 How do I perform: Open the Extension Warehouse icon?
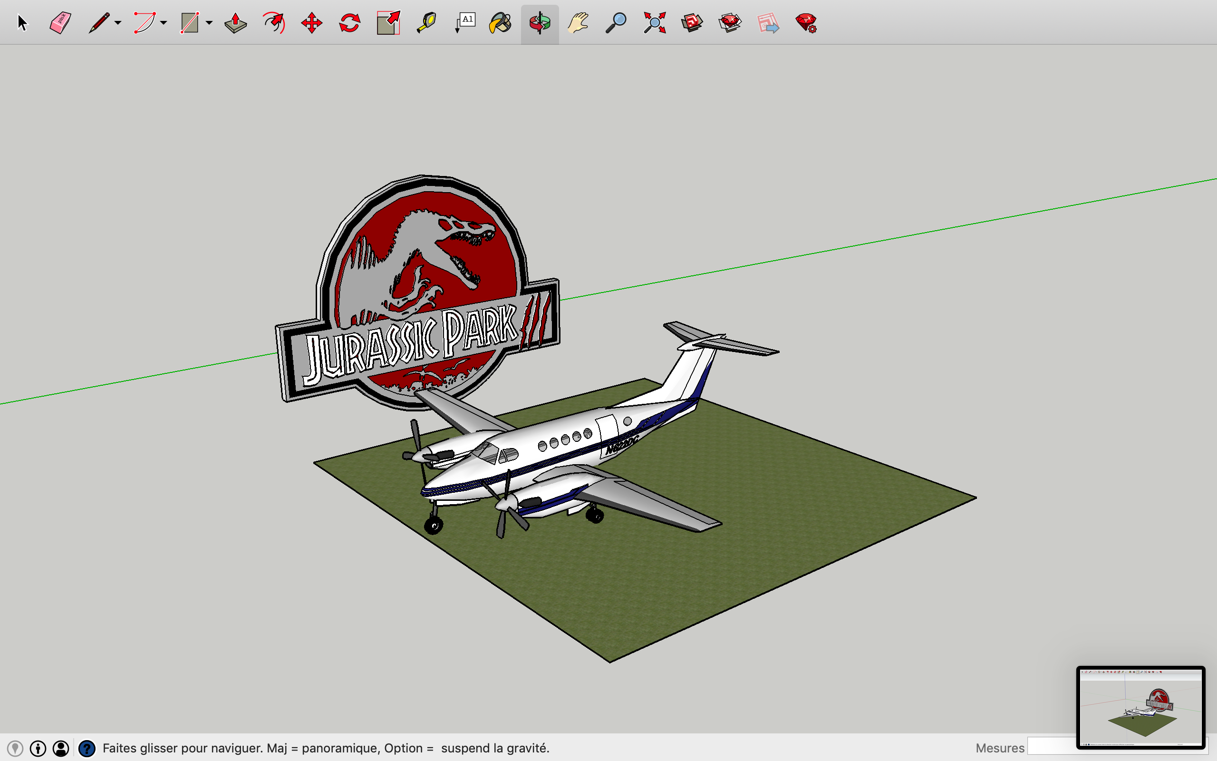click(730, 23)
